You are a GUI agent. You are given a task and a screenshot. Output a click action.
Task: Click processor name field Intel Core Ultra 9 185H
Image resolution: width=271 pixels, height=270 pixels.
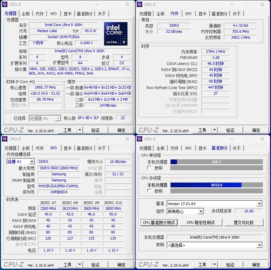(64, 25)
